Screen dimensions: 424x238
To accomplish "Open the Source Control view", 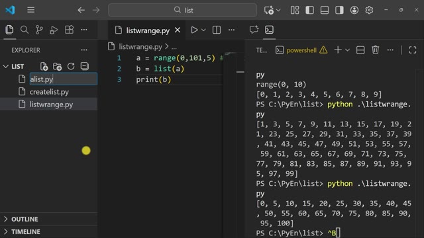I will click(39, 30).
